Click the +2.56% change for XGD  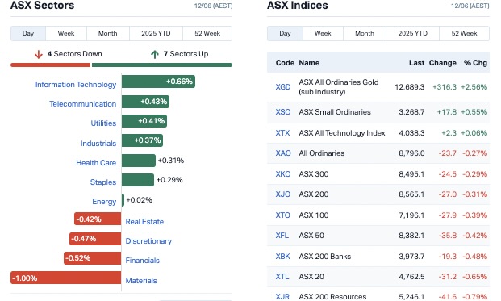click(x=474, y=87)
